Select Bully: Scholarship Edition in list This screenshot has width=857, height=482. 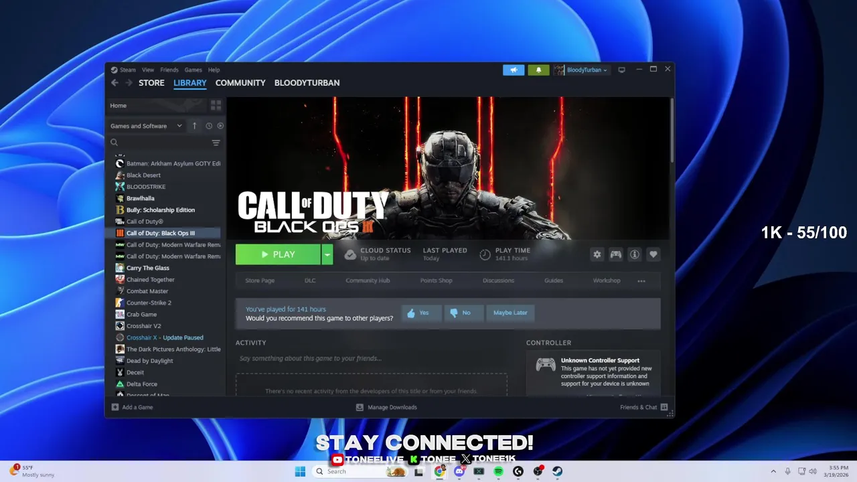point(167,210)
